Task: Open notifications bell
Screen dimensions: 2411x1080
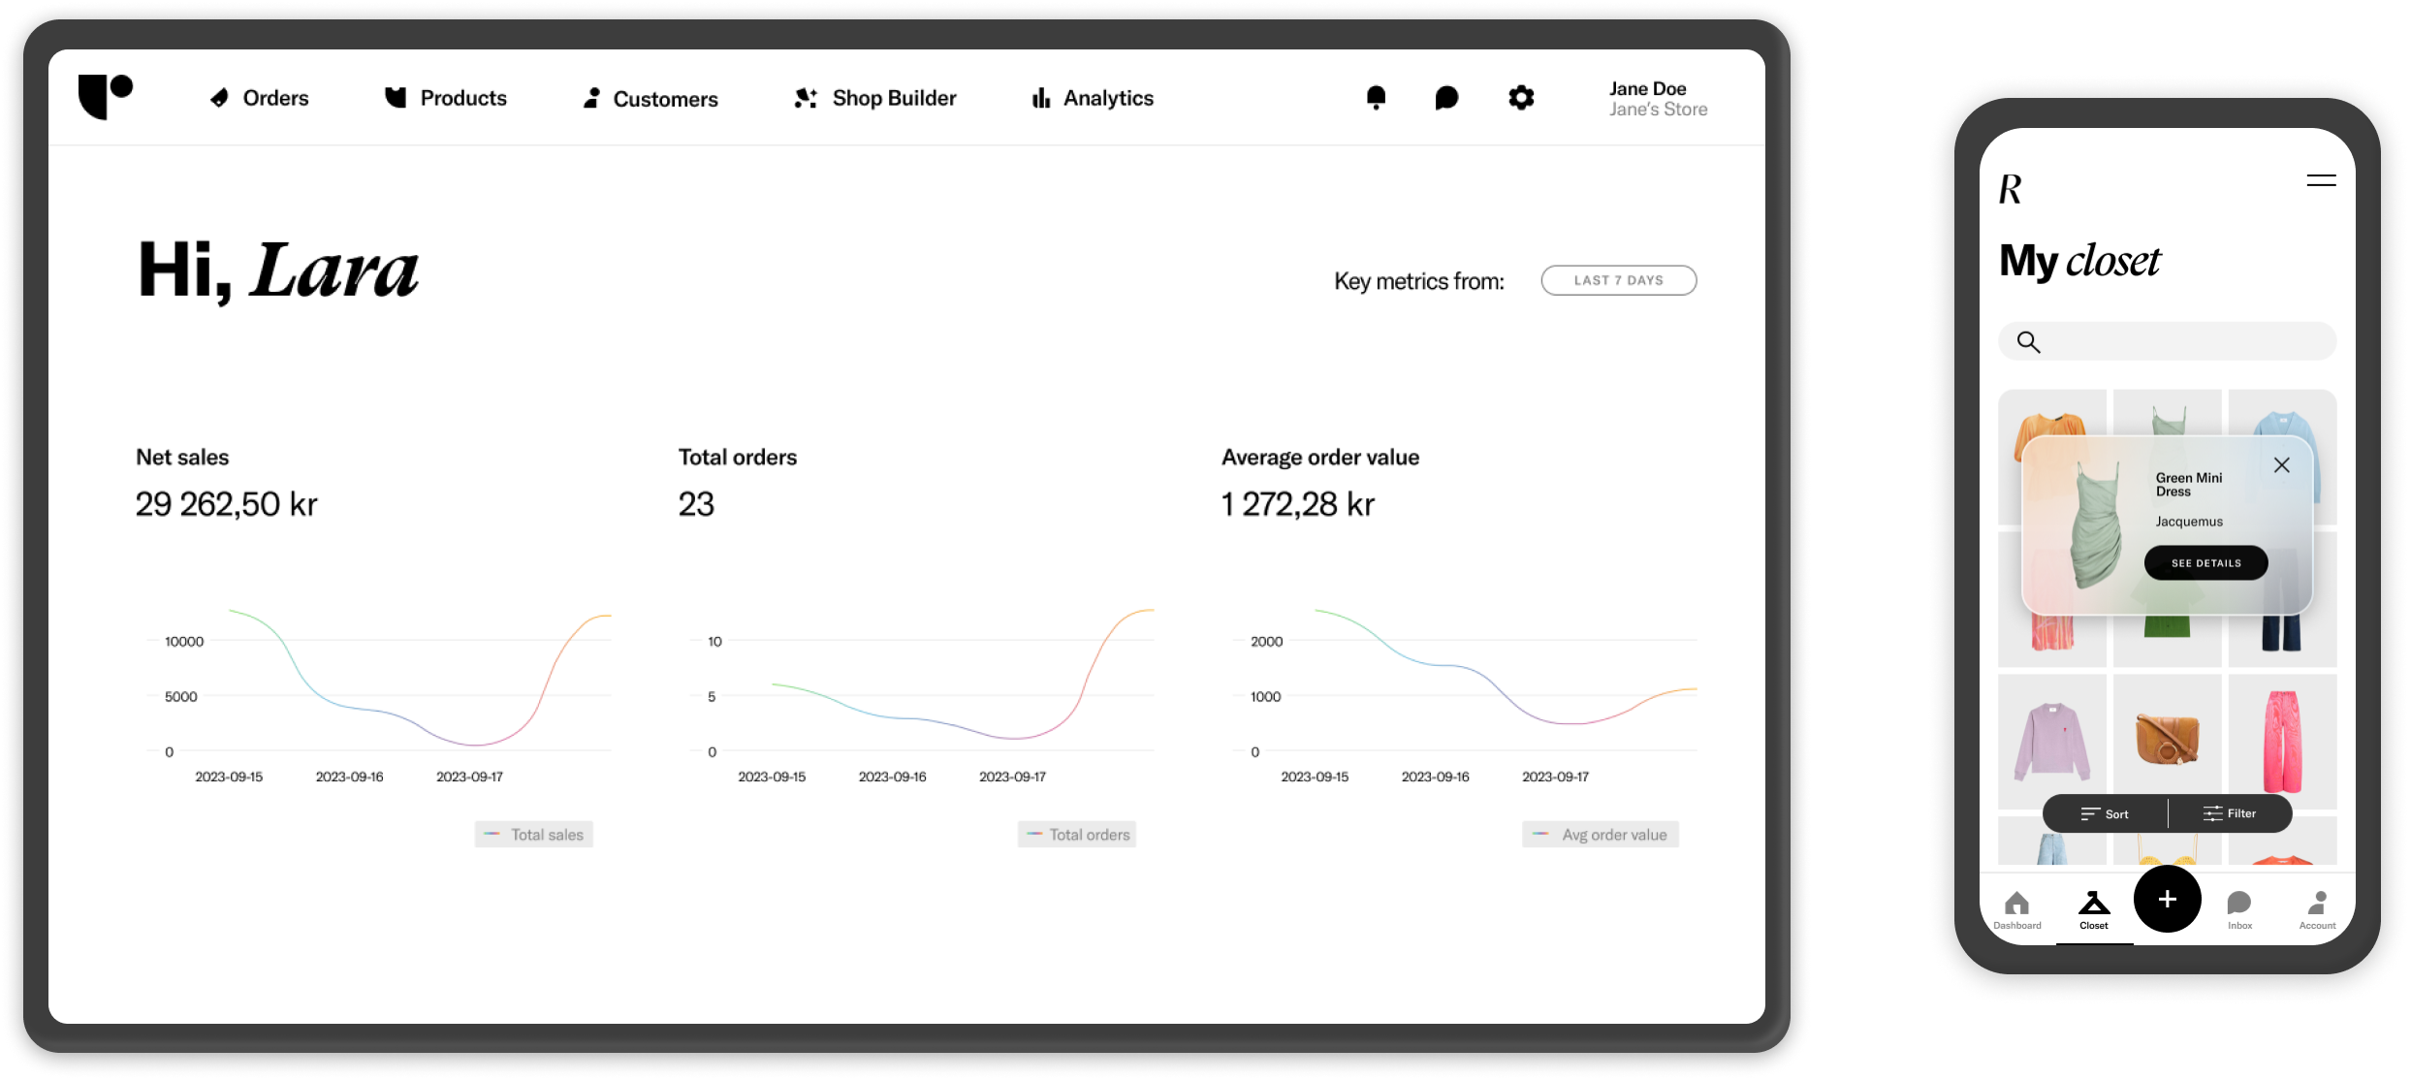Action: pos(1376,98)
